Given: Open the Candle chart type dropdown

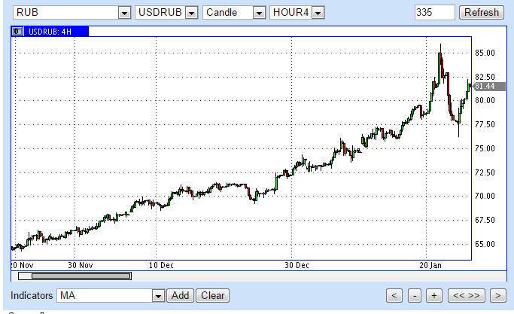Looking at the screenshot, I should point(260,13).
